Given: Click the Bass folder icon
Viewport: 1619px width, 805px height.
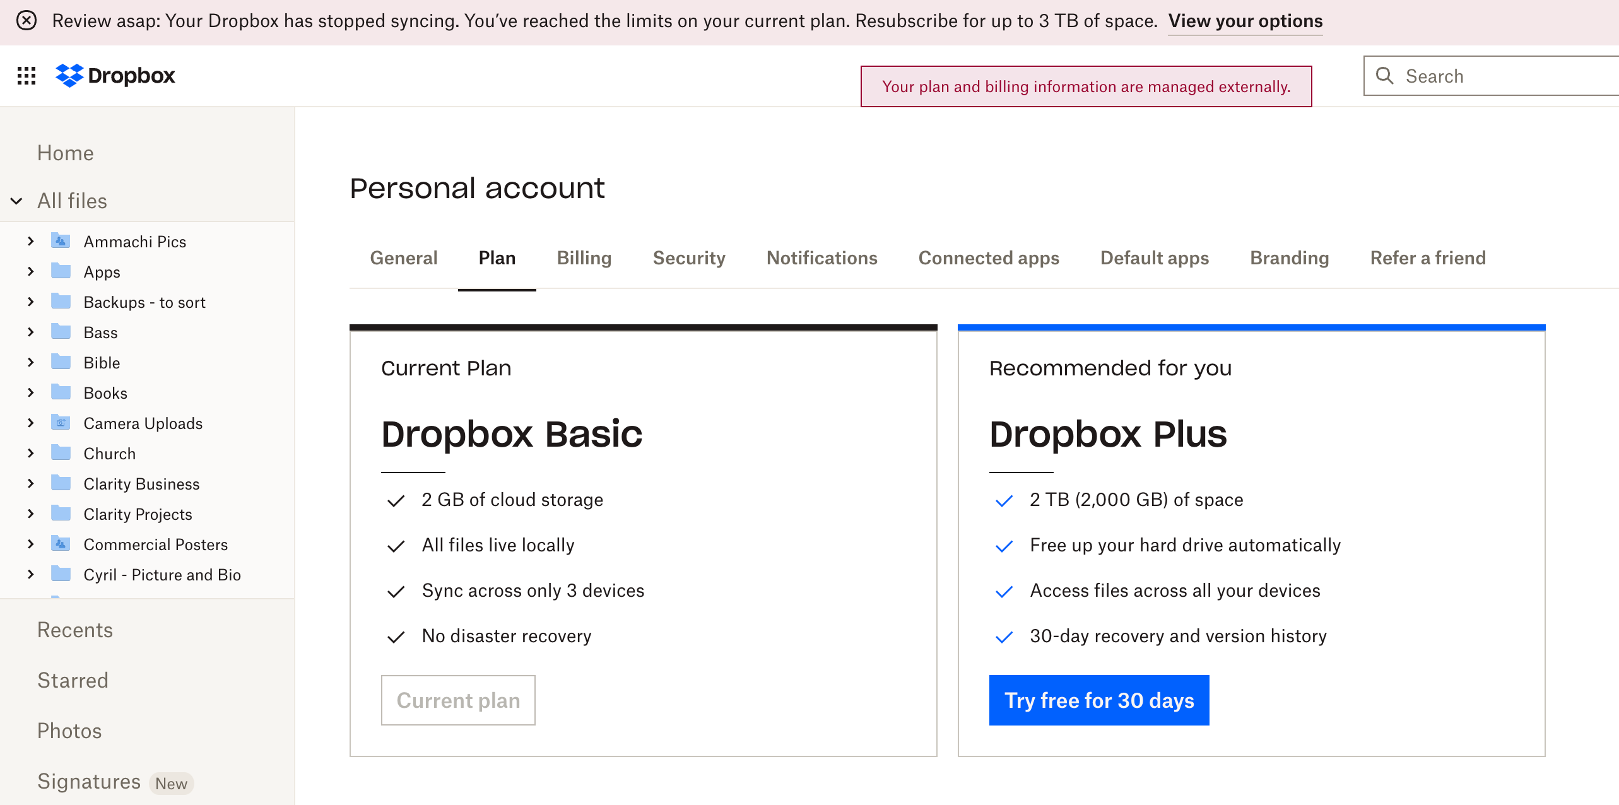Looking at the screenshot, I should tap(61, 332).
